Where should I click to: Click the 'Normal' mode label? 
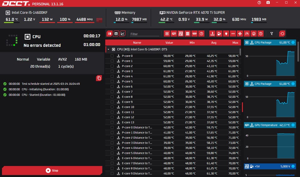[23, 59]
